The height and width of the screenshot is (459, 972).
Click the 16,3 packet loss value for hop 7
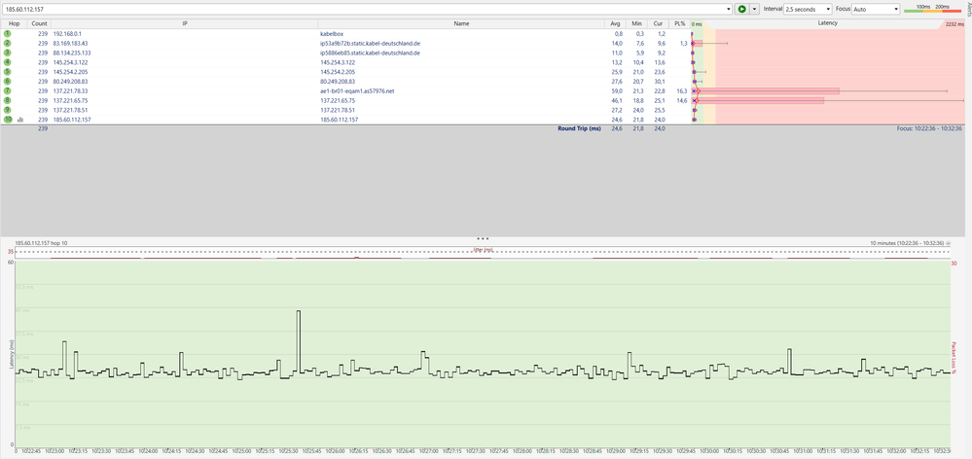[x=682, y=90]
